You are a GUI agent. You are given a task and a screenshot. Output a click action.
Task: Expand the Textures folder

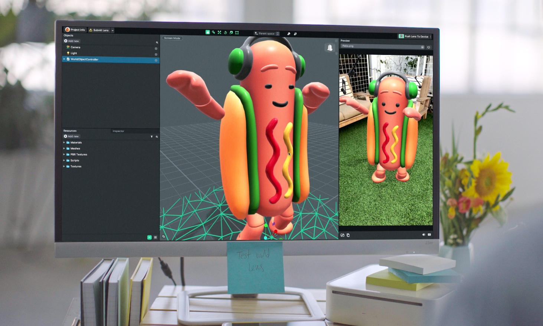point(64,166)
